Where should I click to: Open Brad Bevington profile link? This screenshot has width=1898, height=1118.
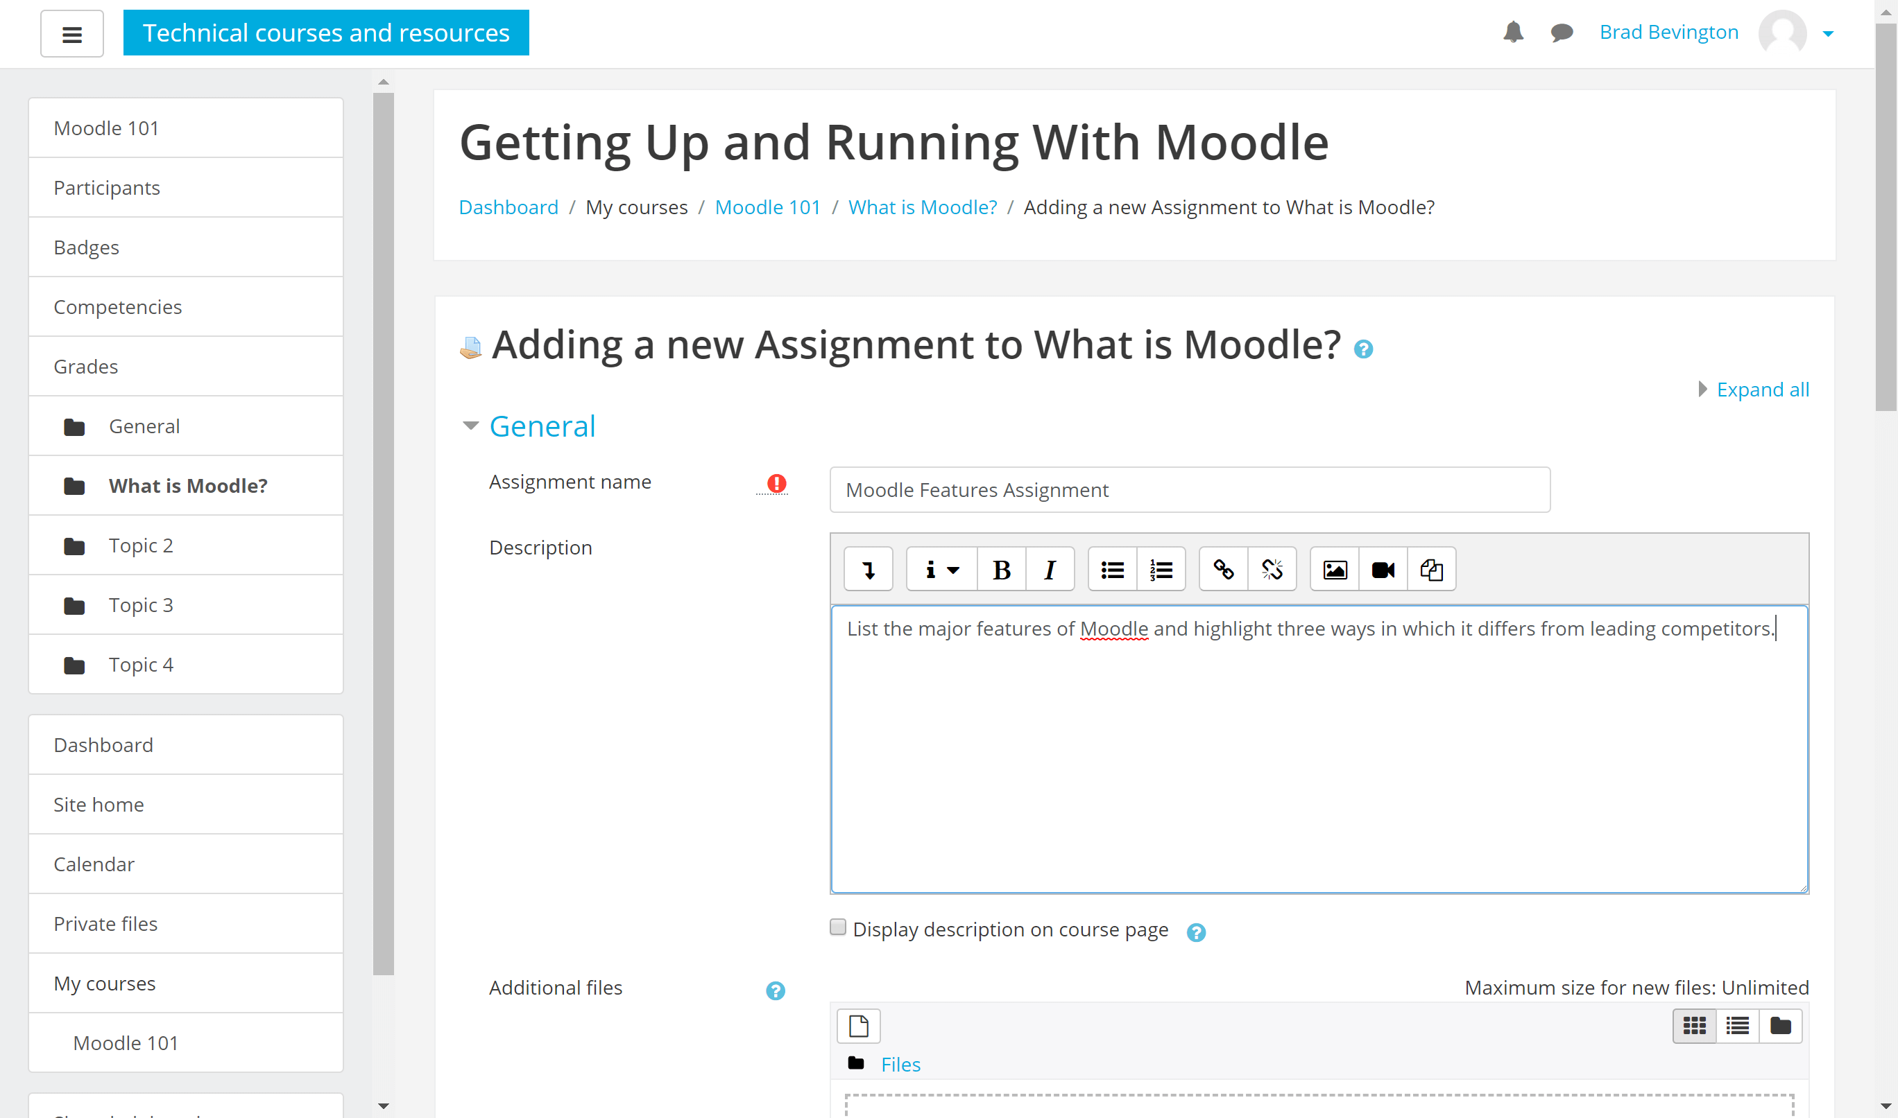1668,33
